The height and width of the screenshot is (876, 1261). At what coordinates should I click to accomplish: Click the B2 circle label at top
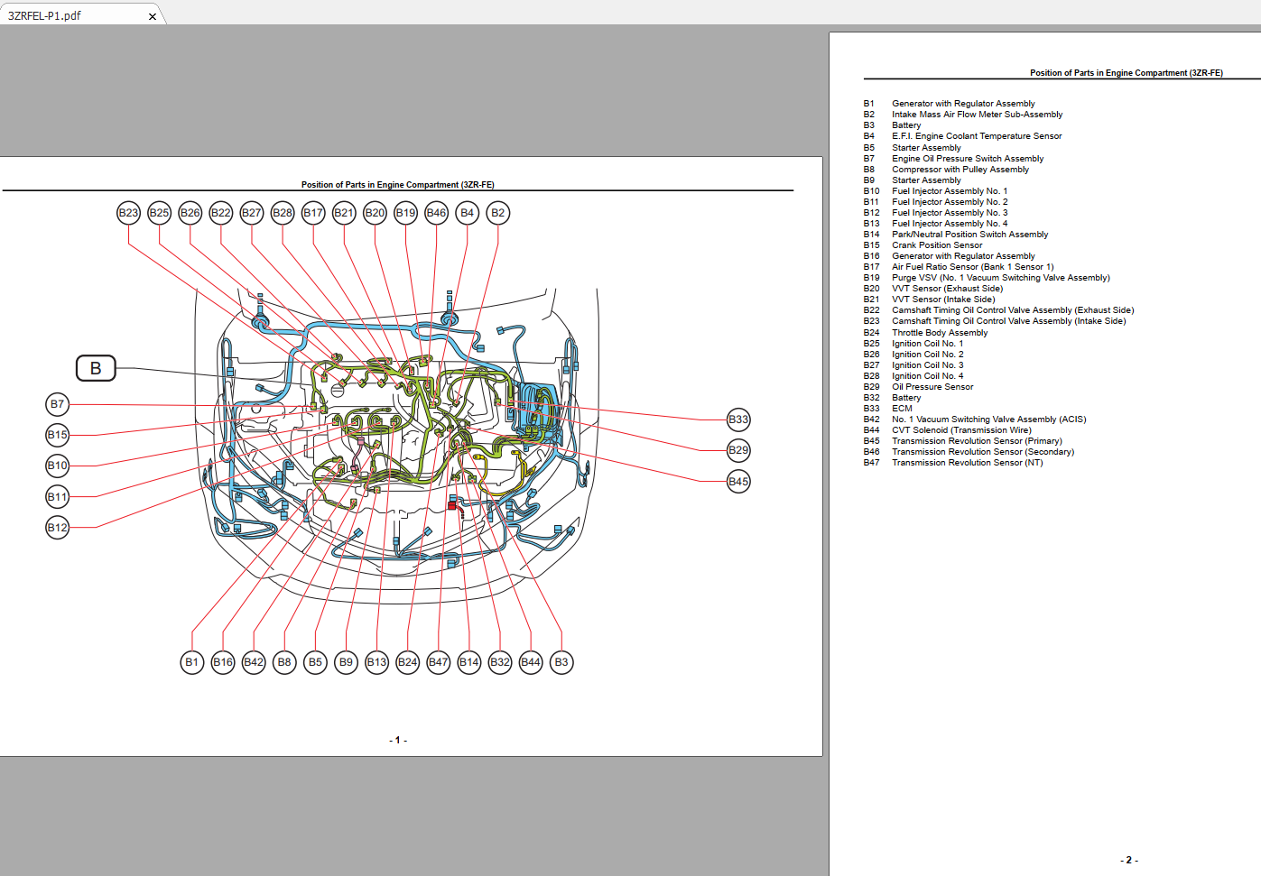[x=497, y=213]
